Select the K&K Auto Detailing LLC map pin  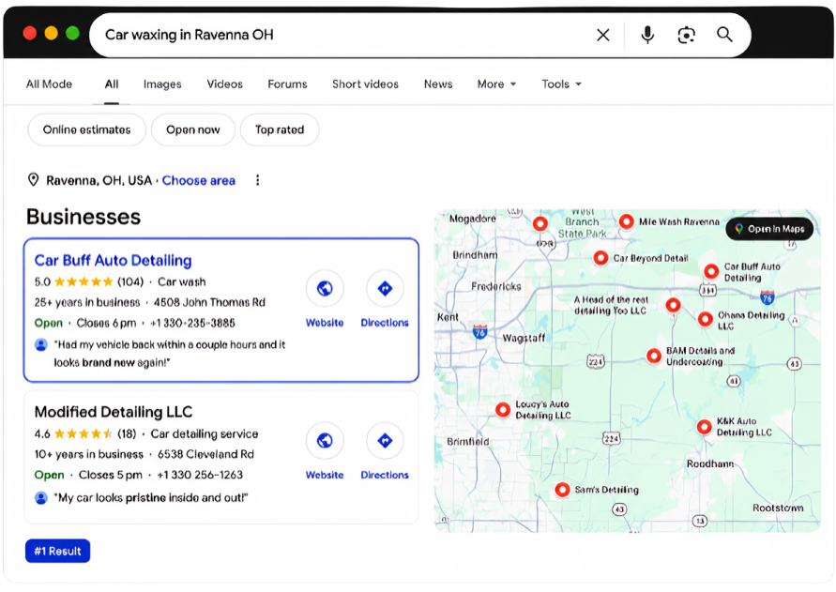coord(705,427)
